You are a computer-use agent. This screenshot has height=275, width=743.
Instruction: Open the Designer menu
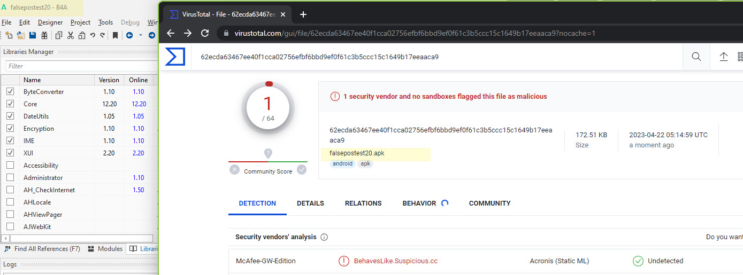click(x=50, y=22)
